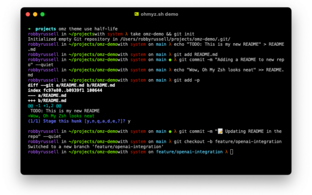Click the cyan 'projects' directory text
Viewport: 312px width, 195px height.
point(46,29)
